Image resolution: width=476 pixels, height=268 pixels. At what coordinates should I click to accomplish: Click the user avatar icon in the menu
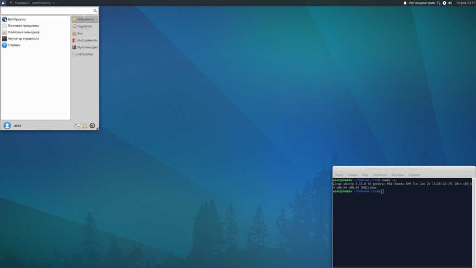coord(7,126)
